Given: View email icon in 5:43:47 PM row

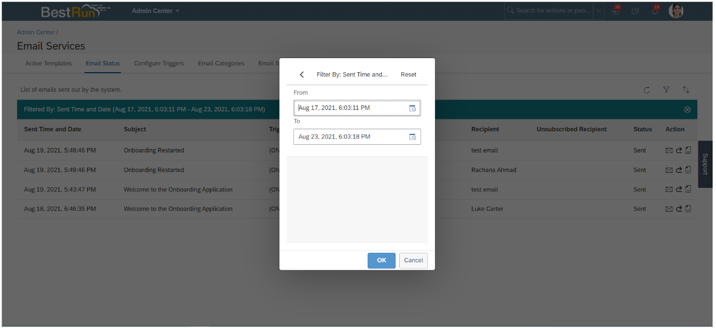Looking at the screenshot, I should pyautogui.click(x=669, y=189).
